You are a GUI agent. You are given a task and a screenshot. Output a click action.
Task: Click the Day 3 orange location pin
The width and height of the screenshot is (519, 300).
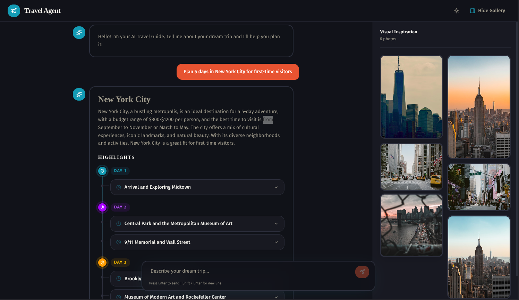102,263
